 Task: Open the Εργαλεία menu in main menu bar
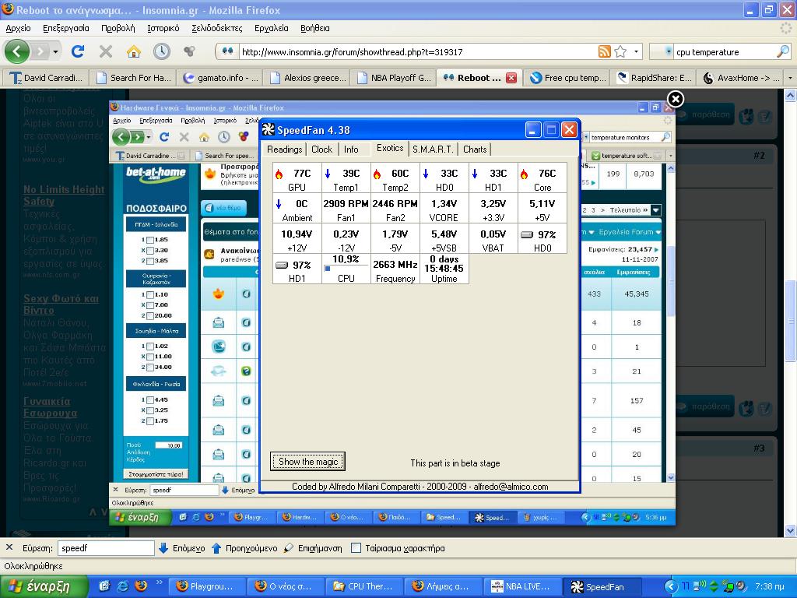click(272, 28)
